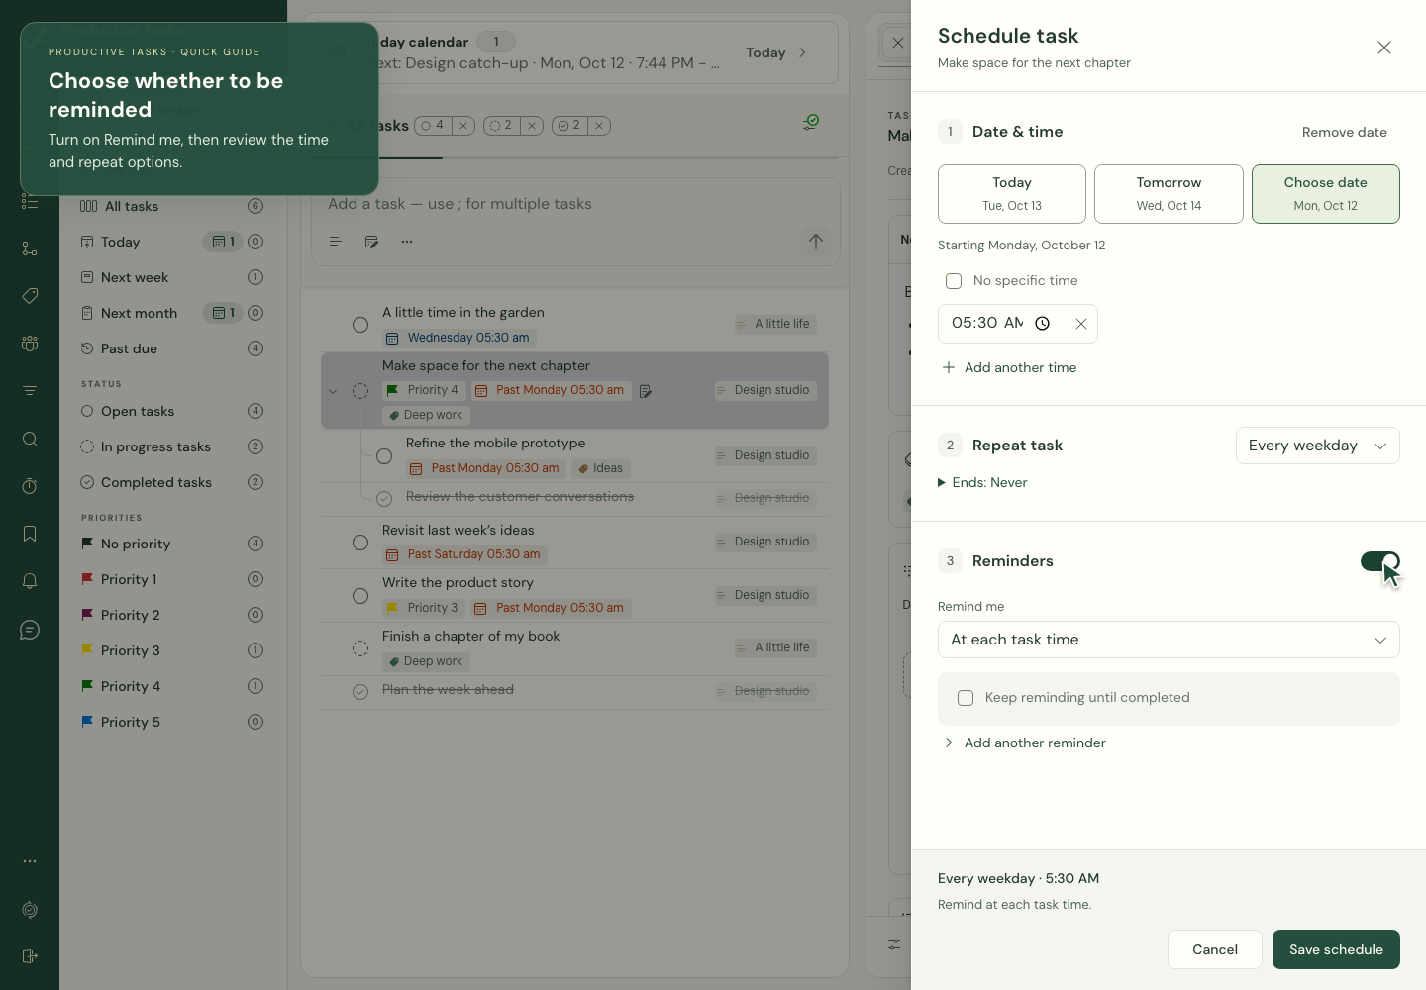Remove the open tasks filter chip showing 4

[x=462, y=126]
